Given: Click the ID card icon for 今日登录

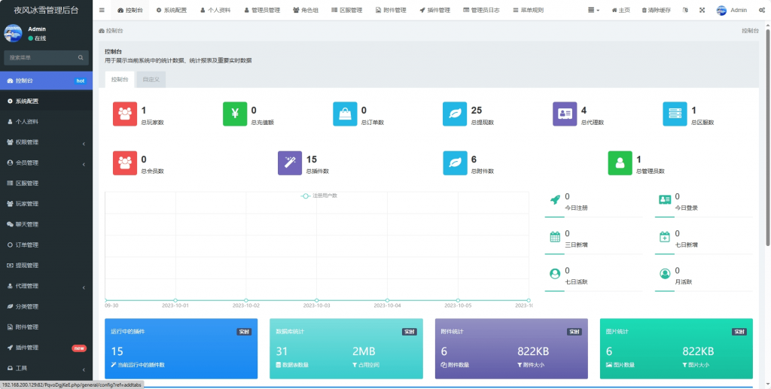Looking at the screenshot, I should click(x=665, y=199).
